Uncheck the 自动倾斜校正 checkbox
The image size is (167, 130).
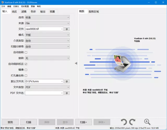pyautogui.click(x=26, y=64)
